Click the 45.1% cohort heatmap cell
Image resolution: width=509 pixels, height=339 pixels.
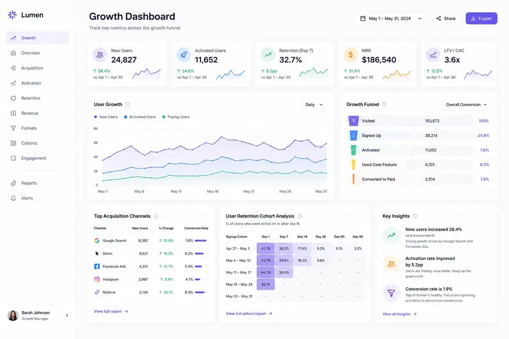pyautogui.click(x=266, y=285)
